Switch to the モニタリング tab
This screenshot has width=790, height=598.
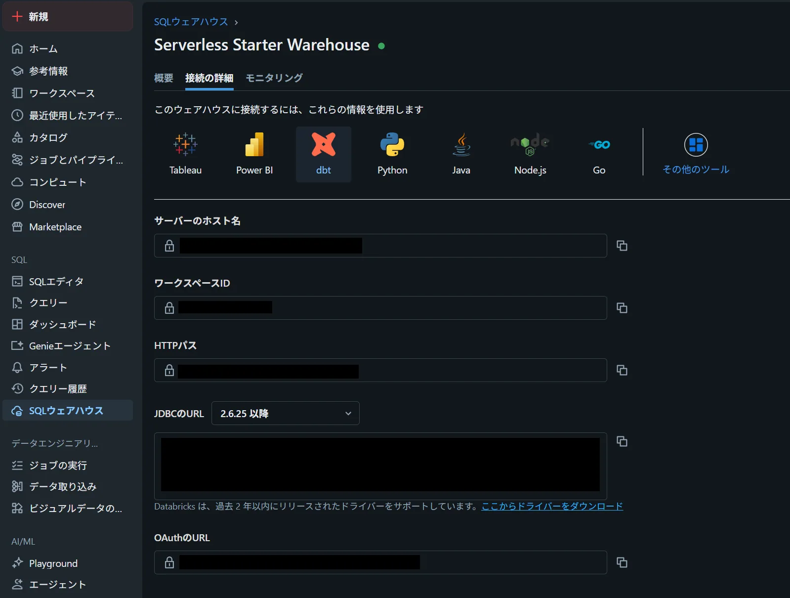274,78
